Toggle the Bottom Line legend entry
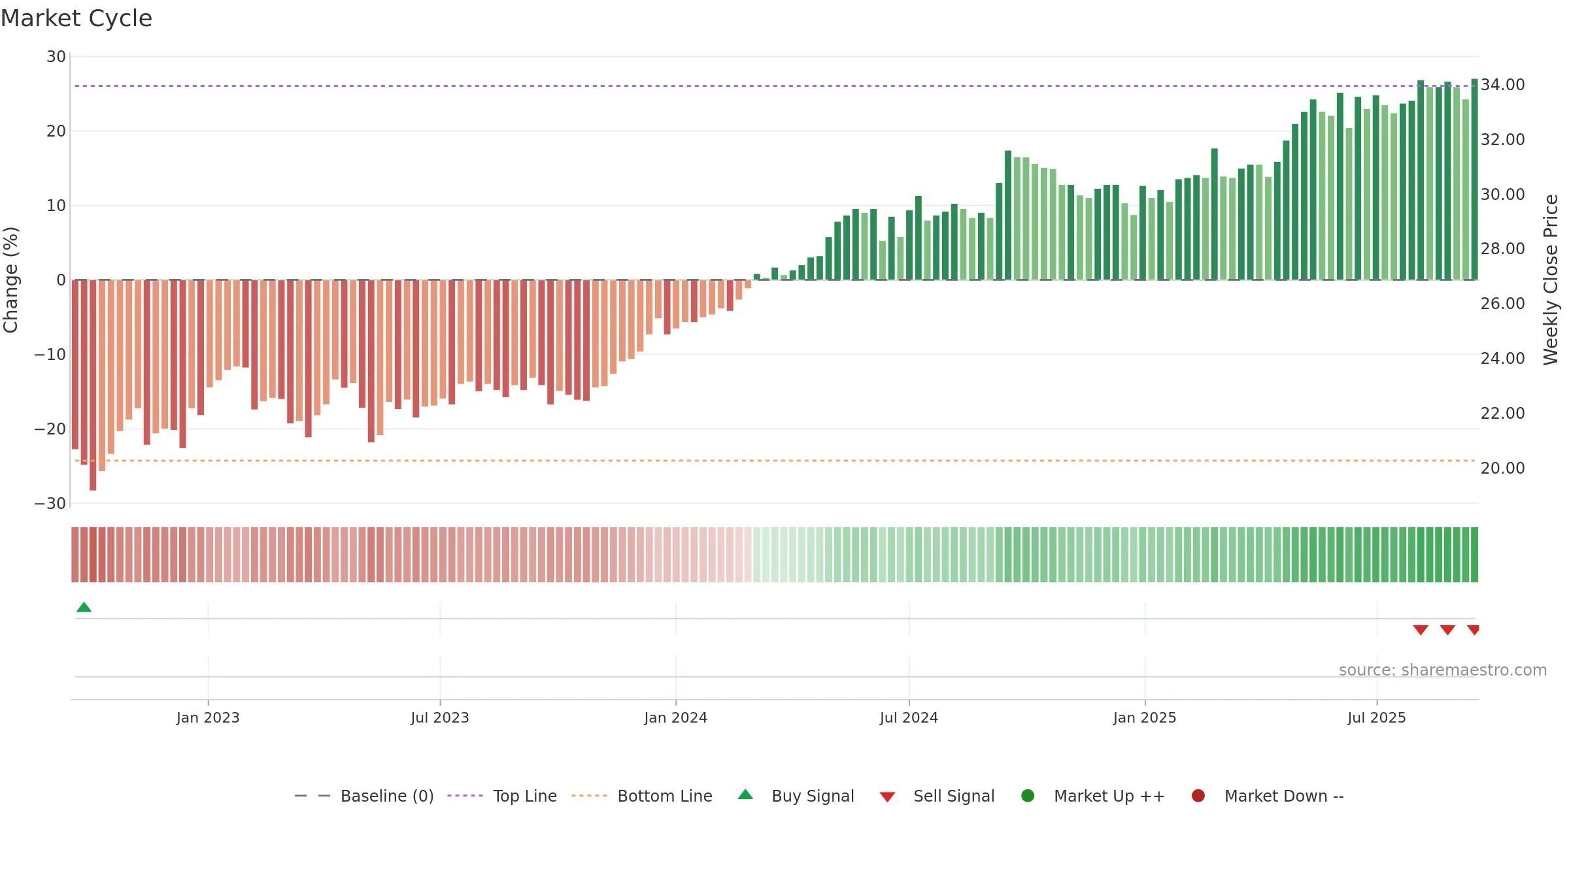1569x882 pixels. (642, 796)
